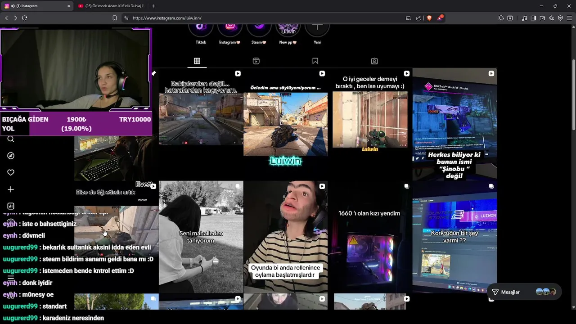Open the '1660 'ı olan kızı yendim' post
This screenshot has height=324, width=576.
point(370,237)
